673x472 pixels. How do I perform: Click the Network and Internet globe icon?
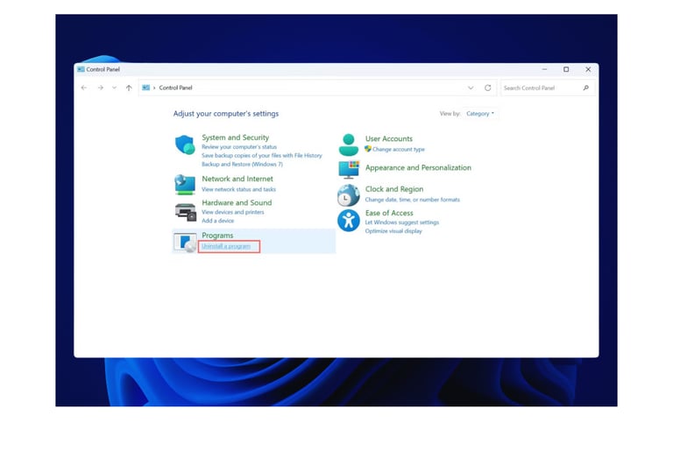185,185
